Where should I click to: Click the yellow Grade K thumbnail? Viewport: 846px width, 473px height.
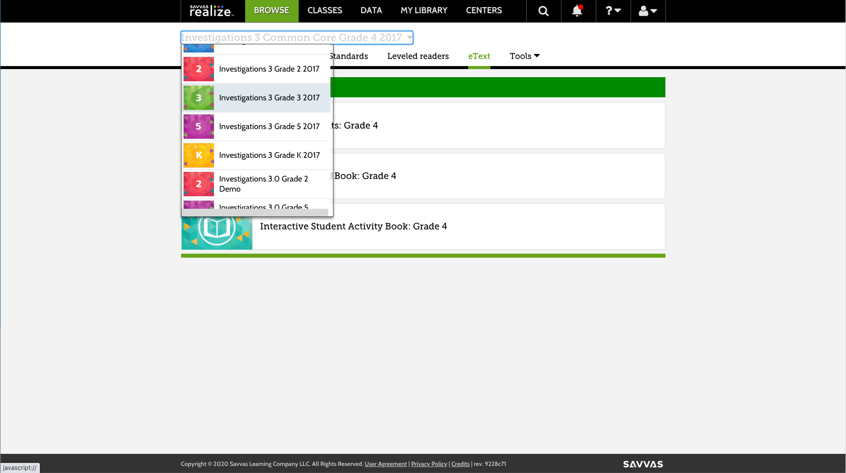[199, 155]
